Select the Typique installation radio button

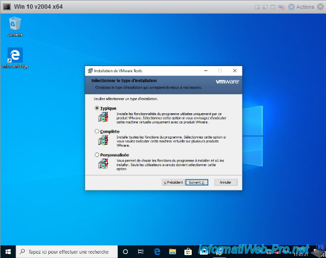point(97,108)
